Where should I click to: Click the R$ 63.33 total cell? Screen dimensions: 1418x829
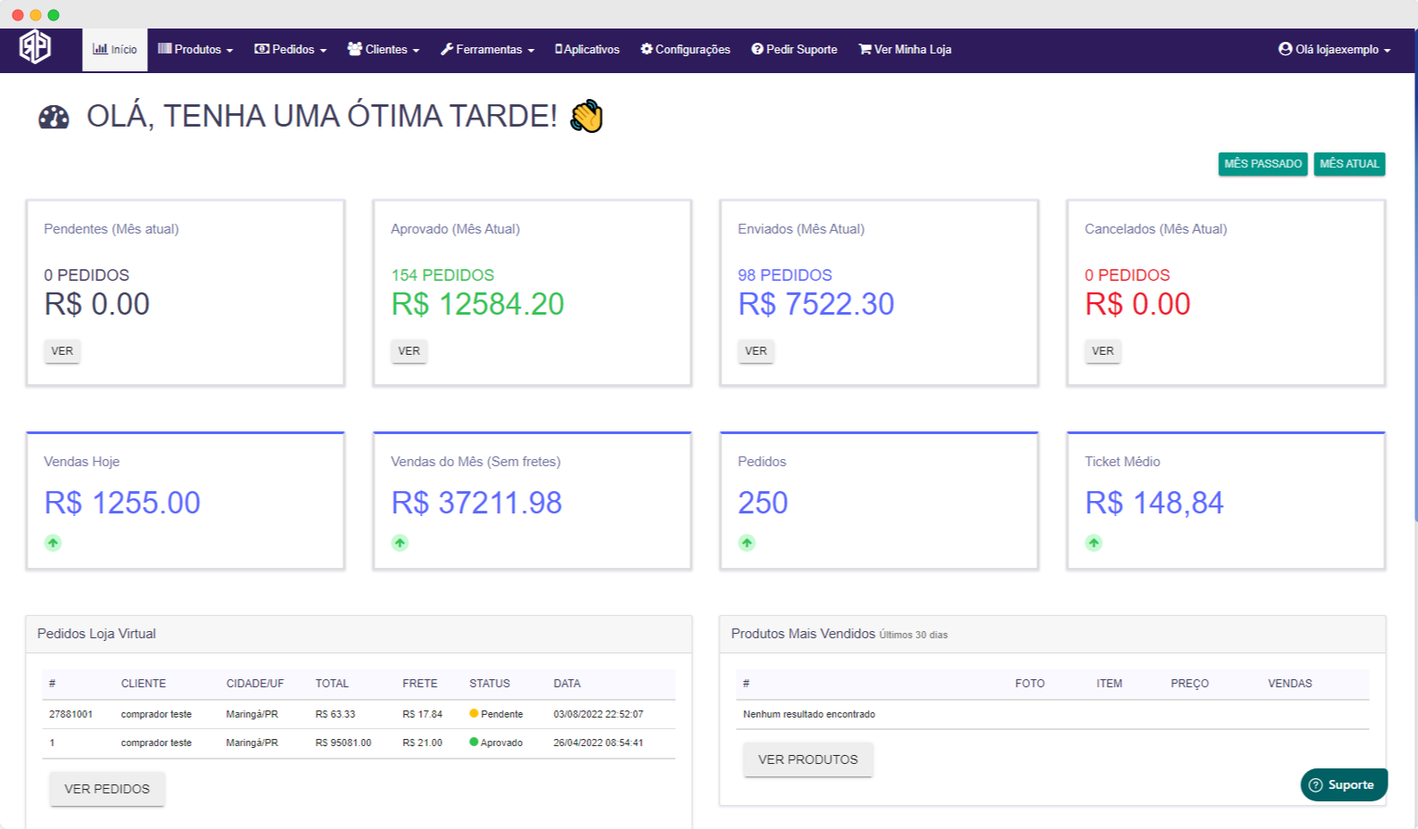(x=335, y=714)
